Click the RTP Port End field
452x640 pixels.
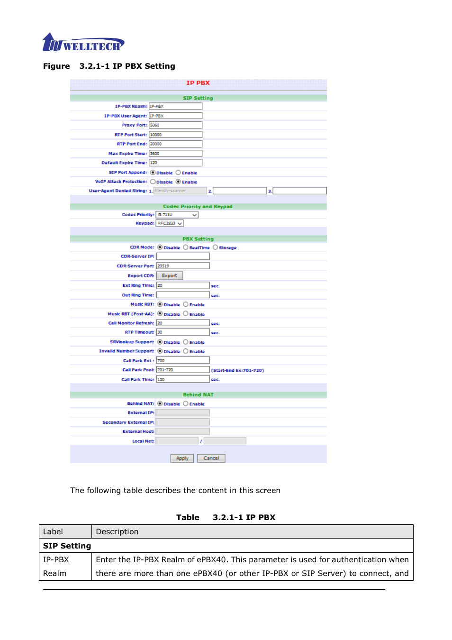(x=176, y=144)
